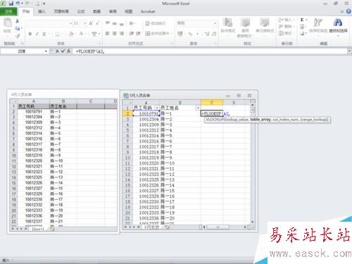Image resolution: width=352 pixels, height=264 pixels.
Task: Click the Enter checkmark in formula bar
Action: [63, 51]
